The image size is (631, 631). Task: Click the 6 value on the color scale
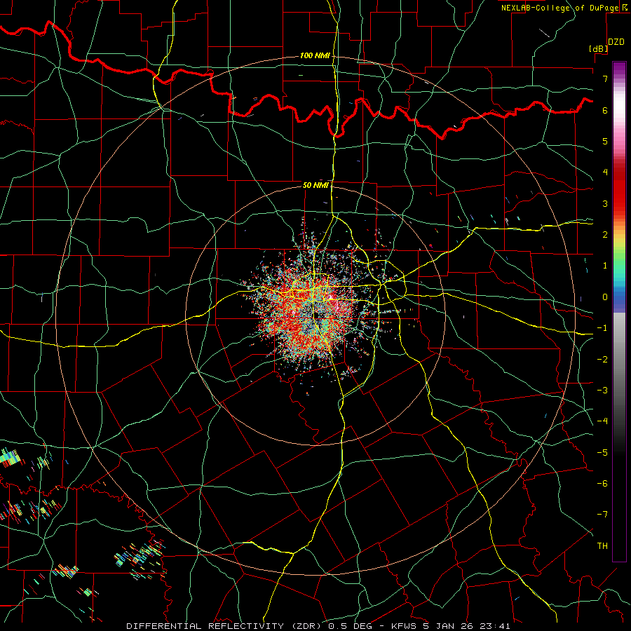pyautogui.click(x=605, y=110)
